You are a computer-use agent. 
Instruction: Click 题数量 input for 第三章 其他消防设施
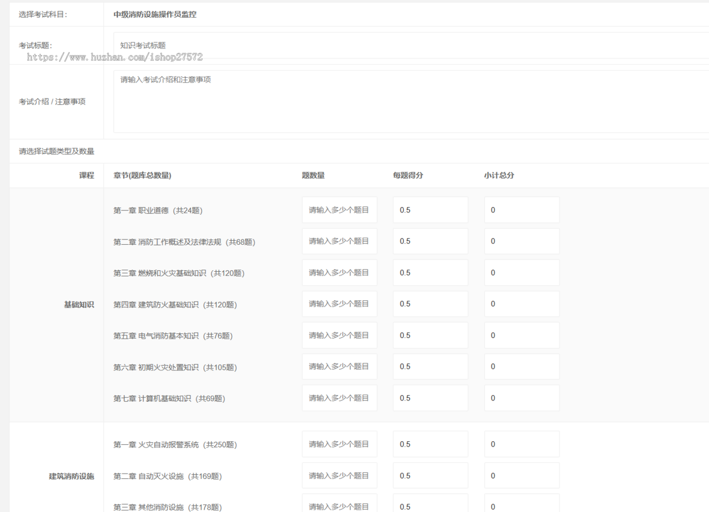tap(340, 503)
